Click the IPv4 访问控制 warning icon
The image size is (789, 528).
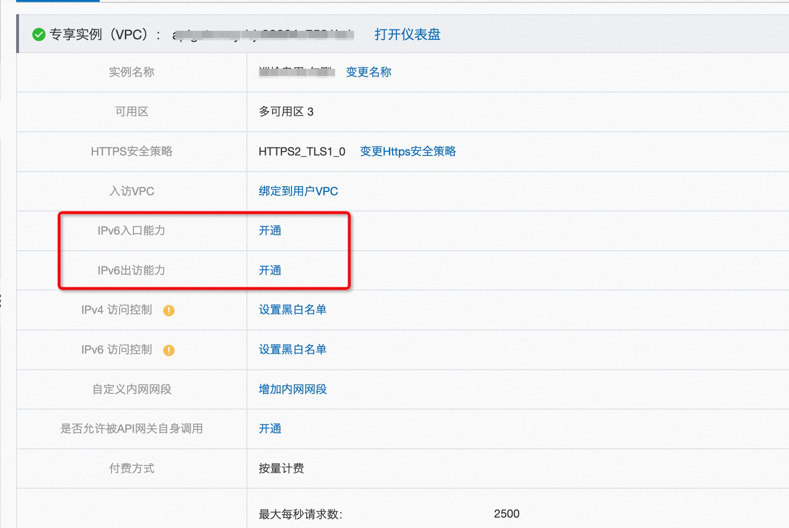tap(169, 310)
